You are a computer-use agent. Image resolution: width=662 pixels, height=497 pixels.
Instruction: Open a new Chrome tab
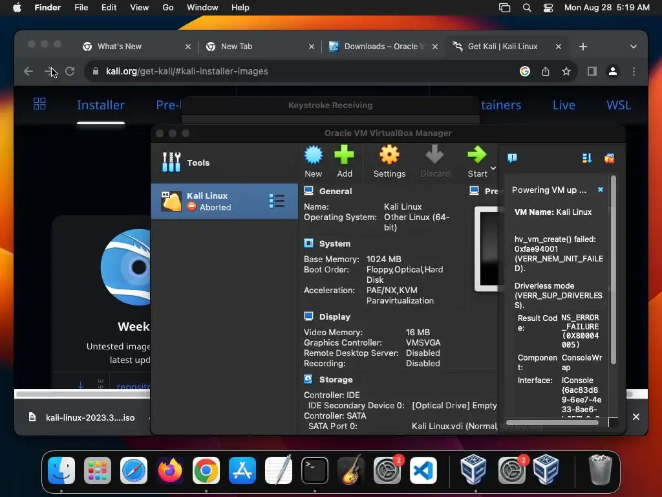583,47
